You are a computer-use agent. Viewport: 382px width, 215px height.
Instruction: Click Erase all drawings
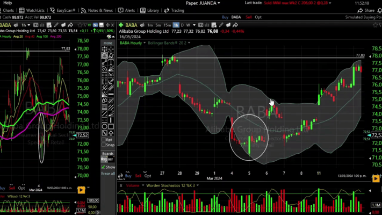[x=108, y=173]
